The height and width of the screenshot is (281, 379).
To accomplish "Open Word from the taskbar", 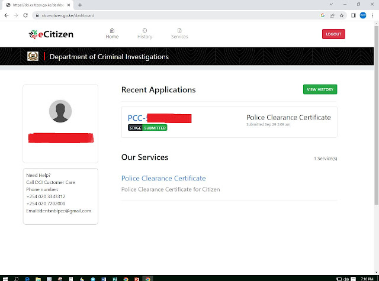I will point(104,279).
